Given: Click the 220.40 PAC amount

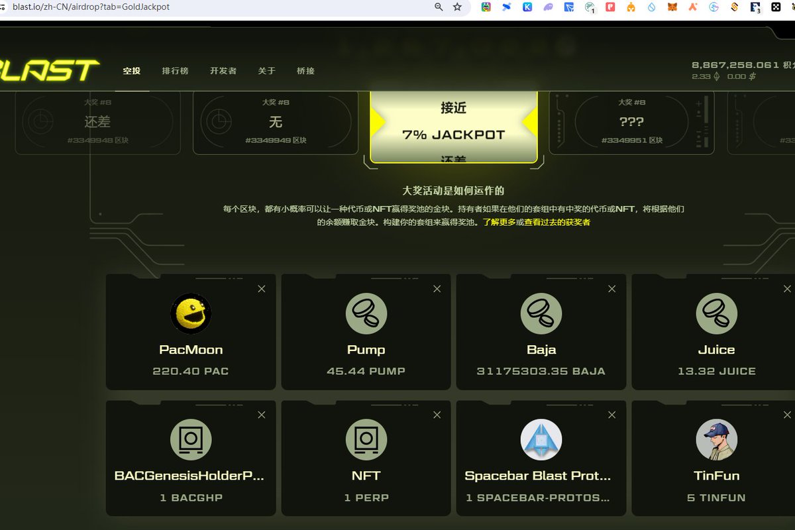Looking at the screenshot, I should (191, 371).
